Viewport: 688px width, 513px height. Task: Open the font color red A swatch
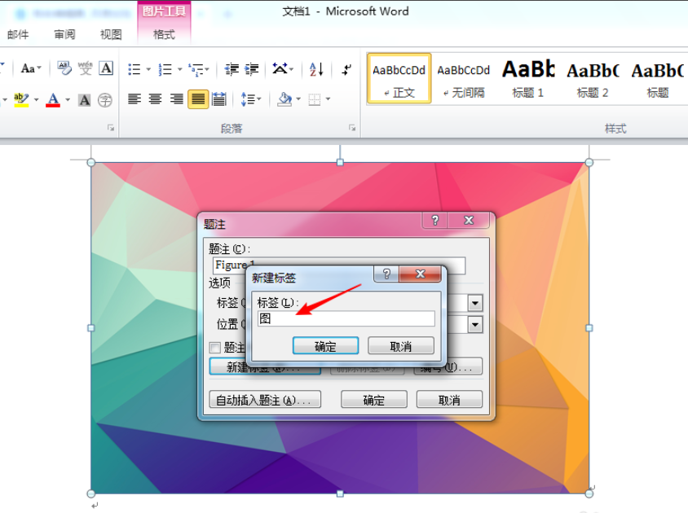coord(53,100)
